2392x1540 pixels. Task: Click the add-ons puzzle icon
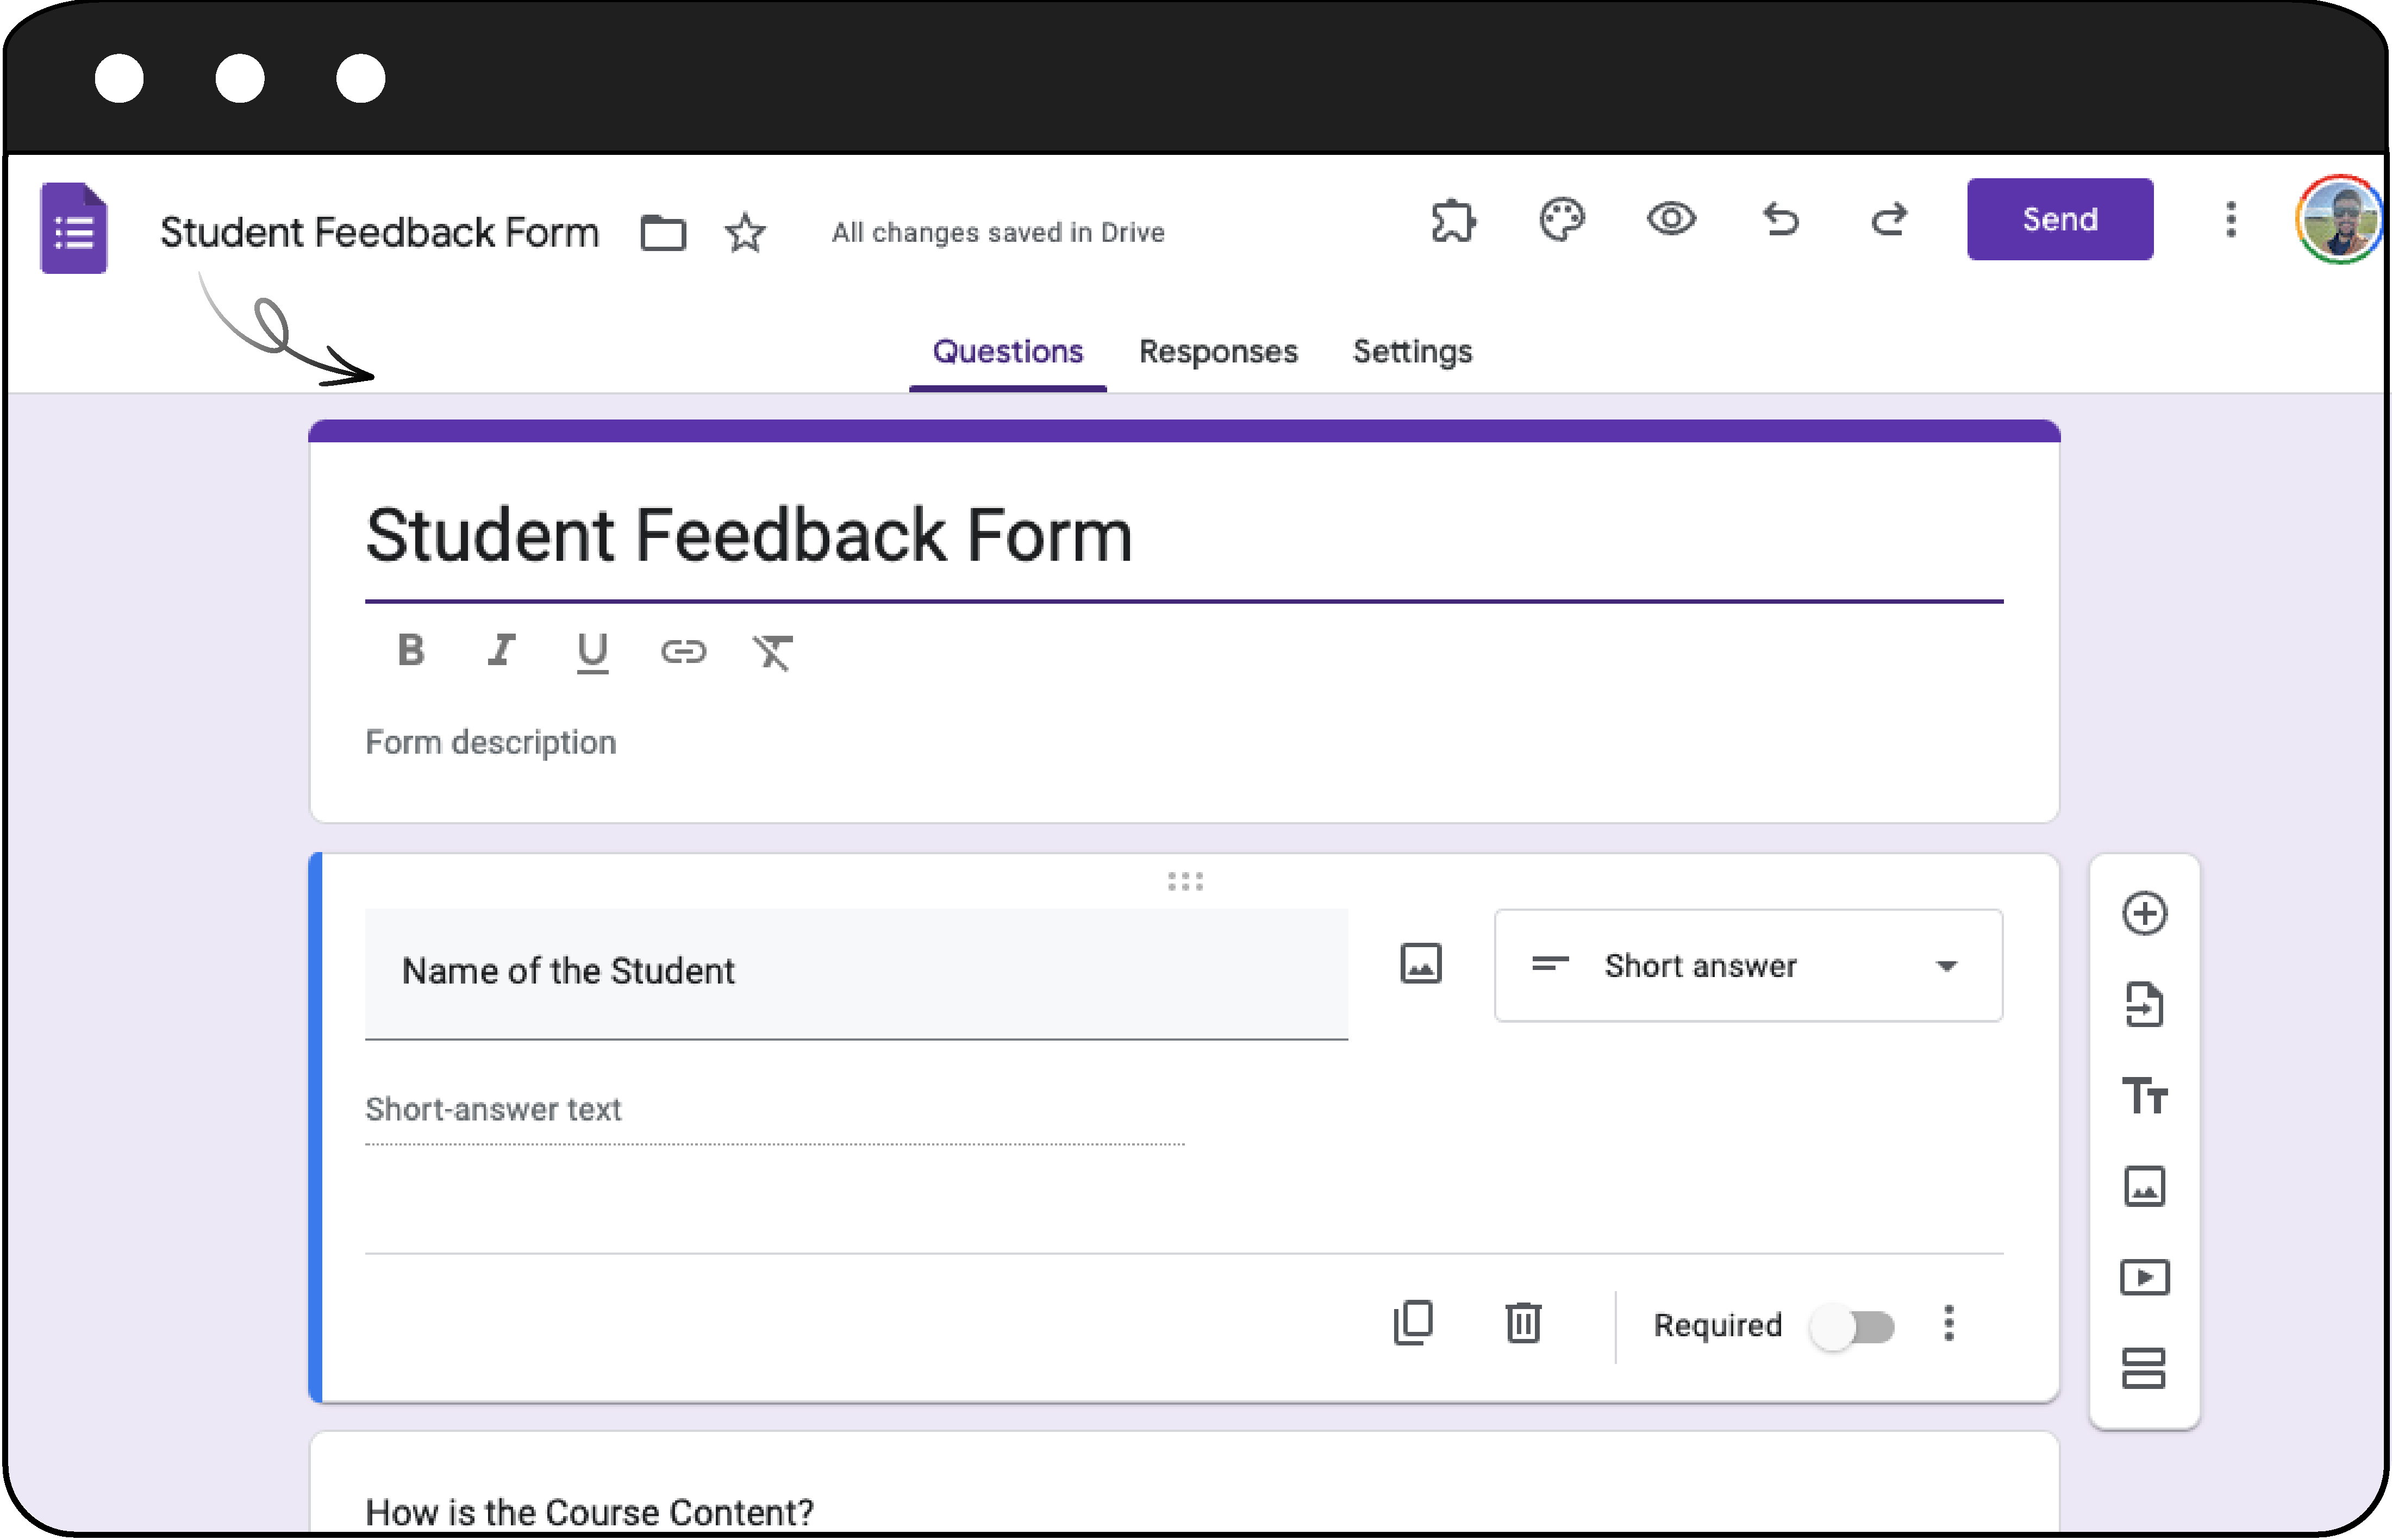[1452, 220]
